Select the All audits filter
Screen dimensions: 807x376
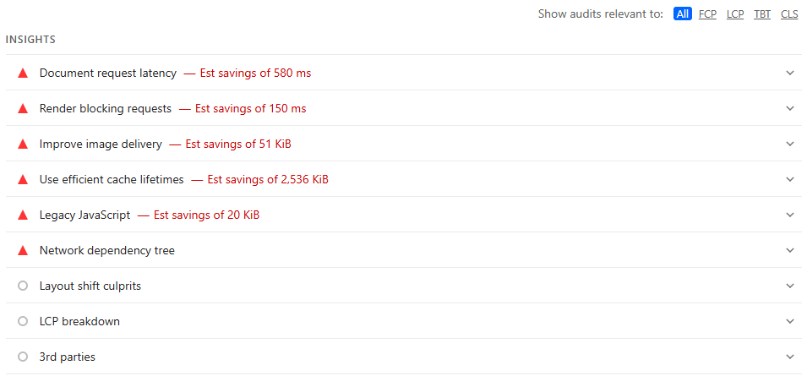(x=683, y=14)
